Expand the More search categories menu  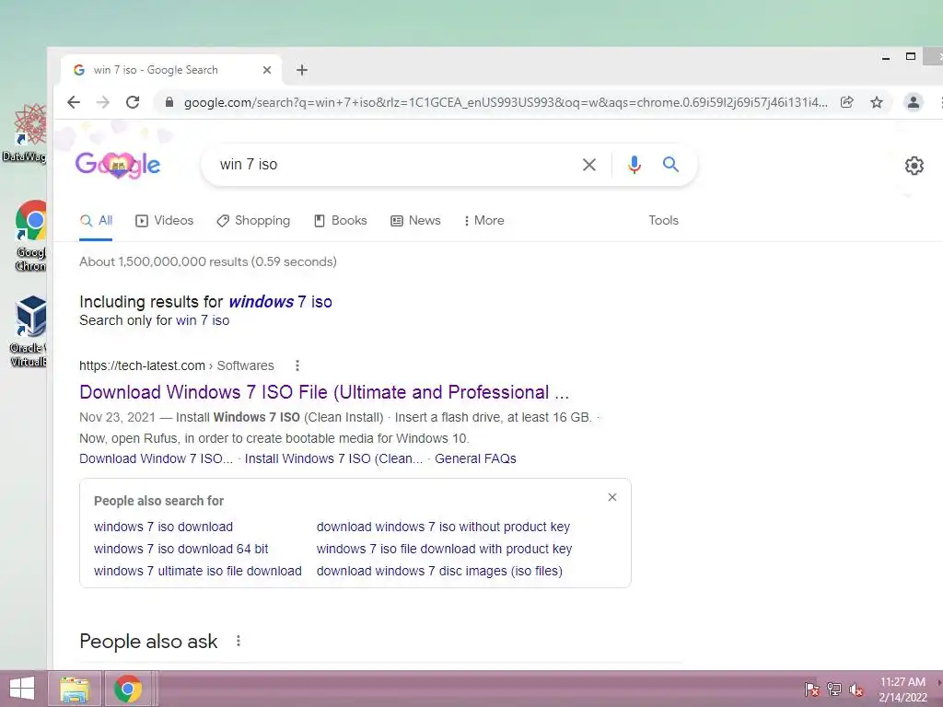pyautogui.click(x=484, y=221)
